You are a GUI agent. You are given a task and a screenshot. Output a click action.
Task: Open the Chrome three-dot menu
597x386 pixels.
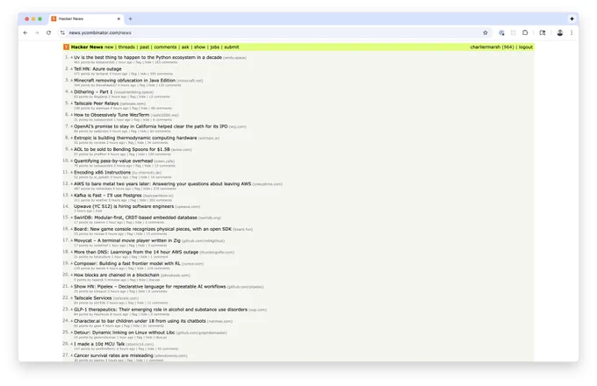[x=572, y=32]
